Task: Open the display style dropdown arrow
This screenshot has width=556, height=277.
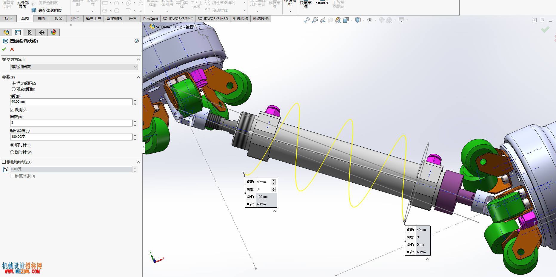Action: [364, 20]
